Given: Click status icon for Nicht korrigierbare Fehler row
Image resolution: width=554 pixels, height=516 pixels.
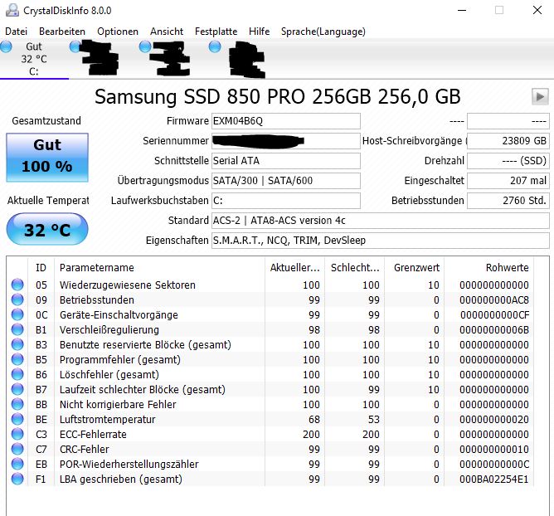Looking at the screenshot, I should point(17,404).
